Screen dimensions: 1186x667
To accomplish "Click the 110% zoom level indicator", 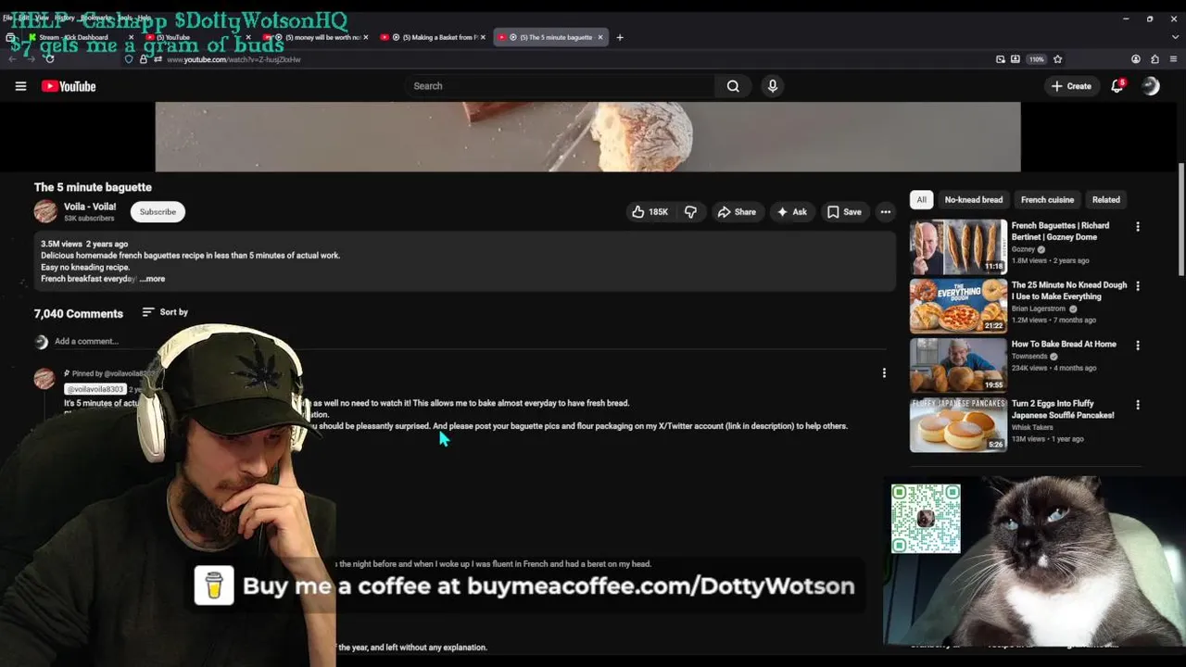I will pyautogui.click(x=1036, y=59).
